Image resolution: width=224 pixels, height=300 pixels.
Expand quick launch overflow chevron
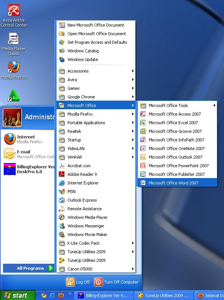coord(70,294)
